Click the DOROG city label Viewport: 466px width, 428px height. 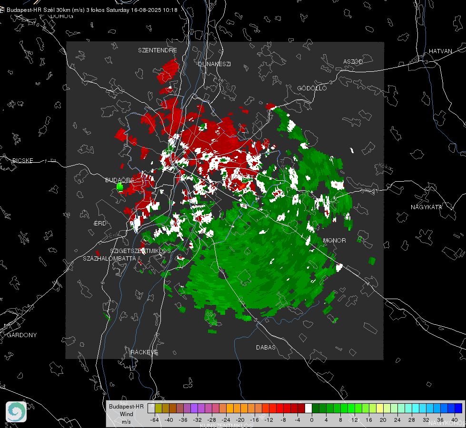click(62, 16)
